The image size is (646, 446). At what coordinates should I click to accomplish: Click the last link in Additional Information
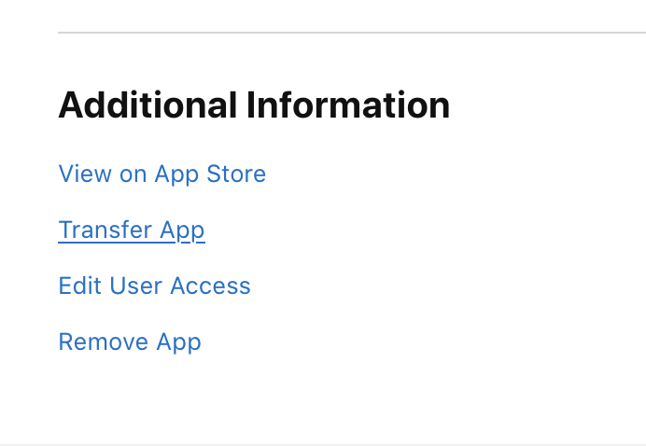[130, 342]
